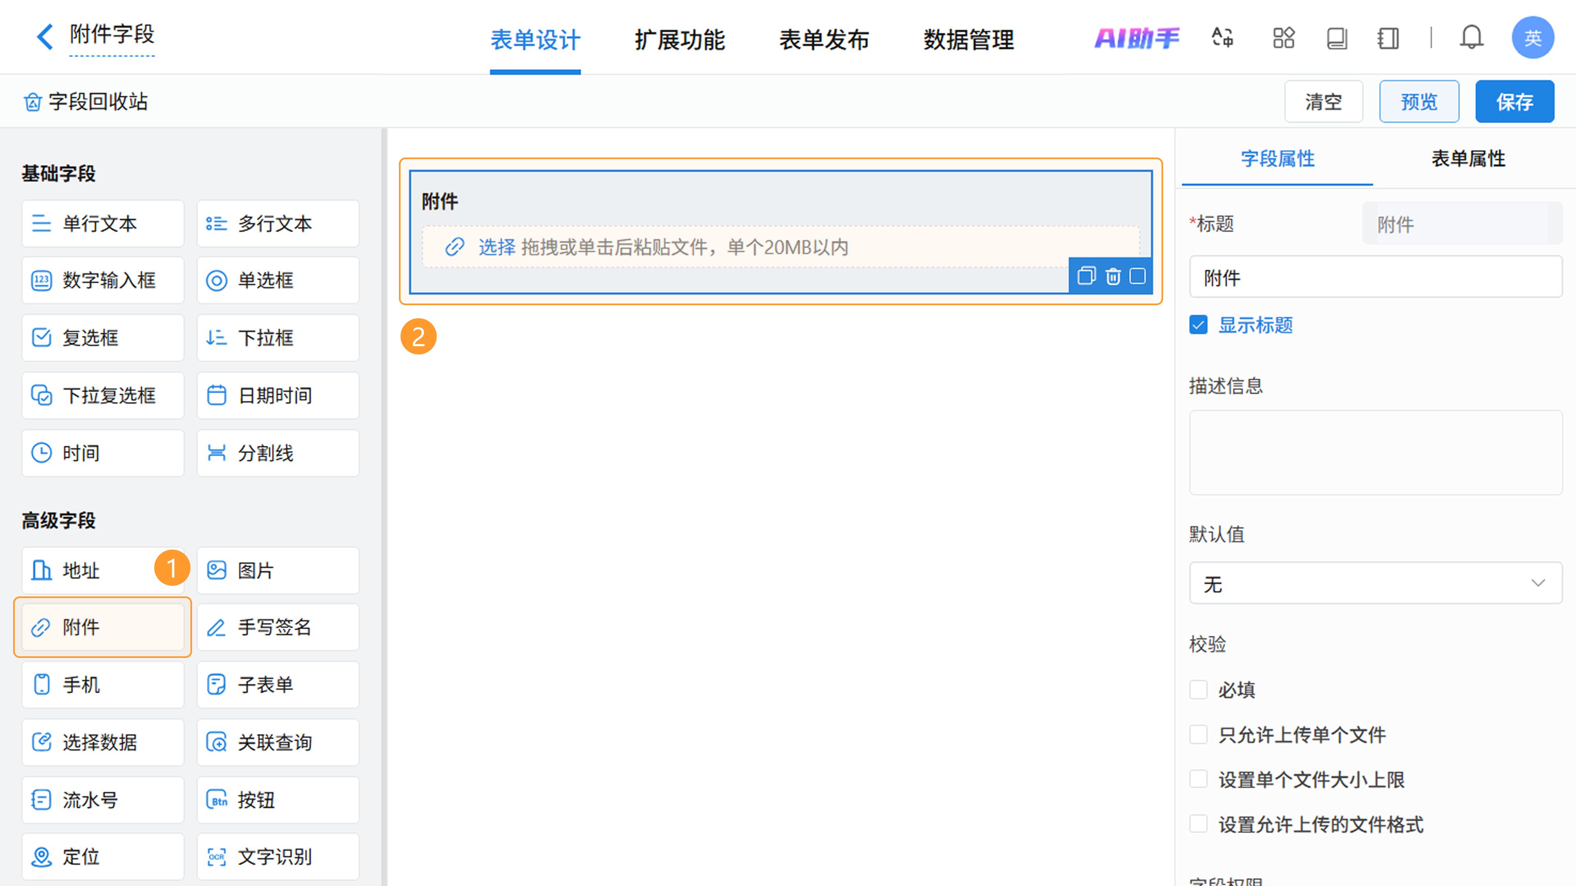Enable the required field checkbox
This screenshot has height=886, width=1576.
click(1198, 689)
